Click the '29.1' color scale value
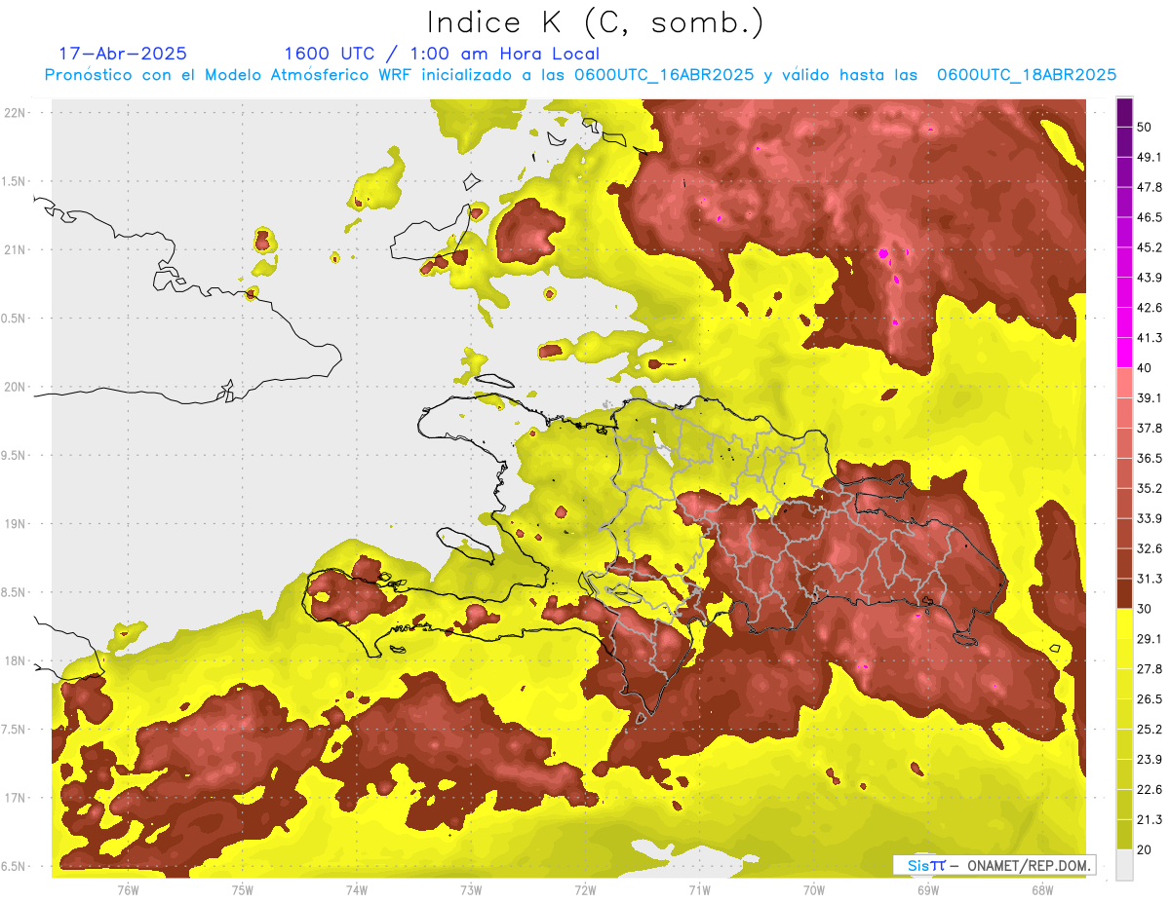The width and height of the screenshot is (1170, 903). click(x=1150, y=639)
